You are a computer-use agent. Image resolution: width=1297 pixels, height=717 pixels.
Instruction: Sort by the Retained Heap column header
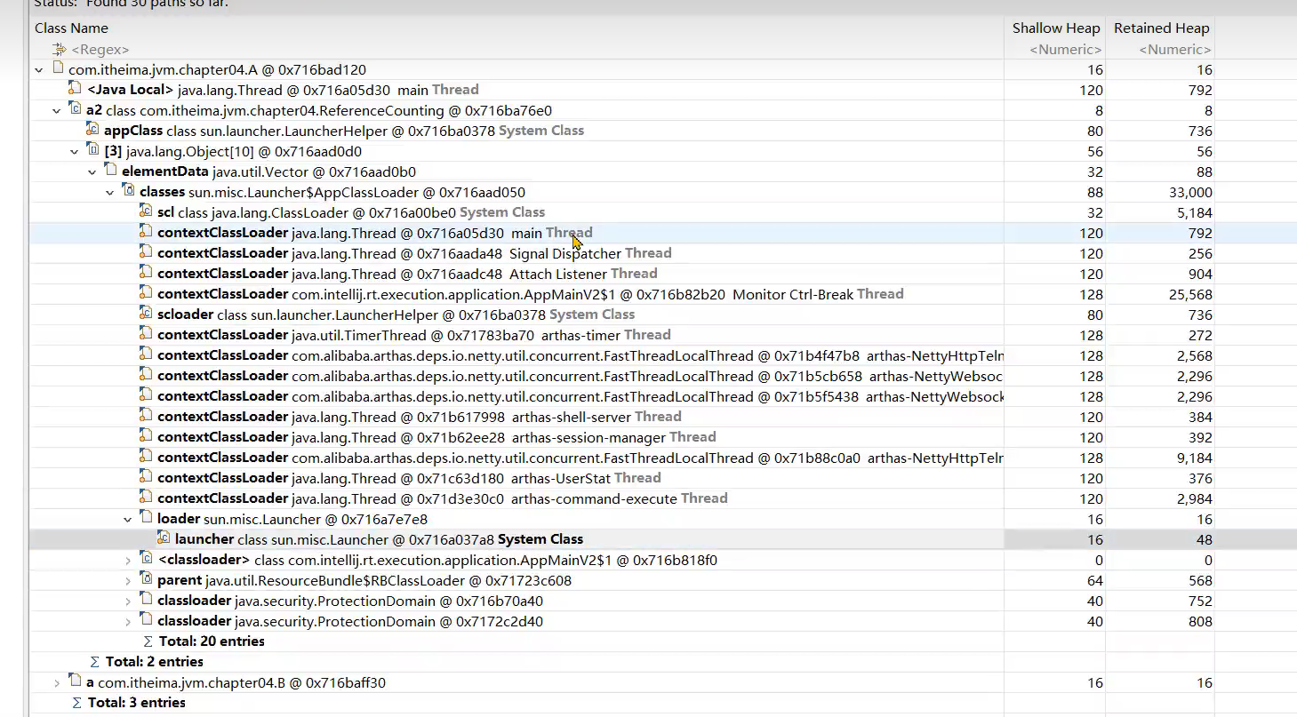(x=1161, y=28)
